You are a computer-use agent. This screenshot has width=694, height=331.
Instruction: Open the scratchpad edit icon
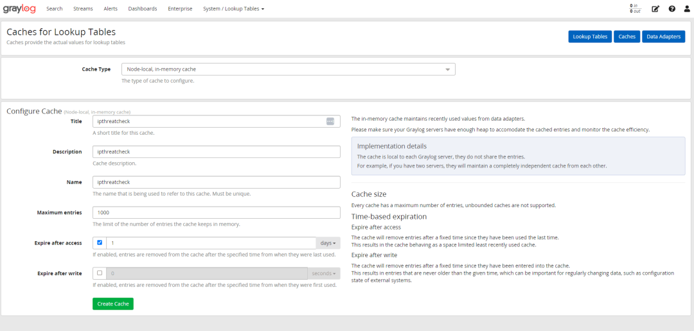coord(655,9)
